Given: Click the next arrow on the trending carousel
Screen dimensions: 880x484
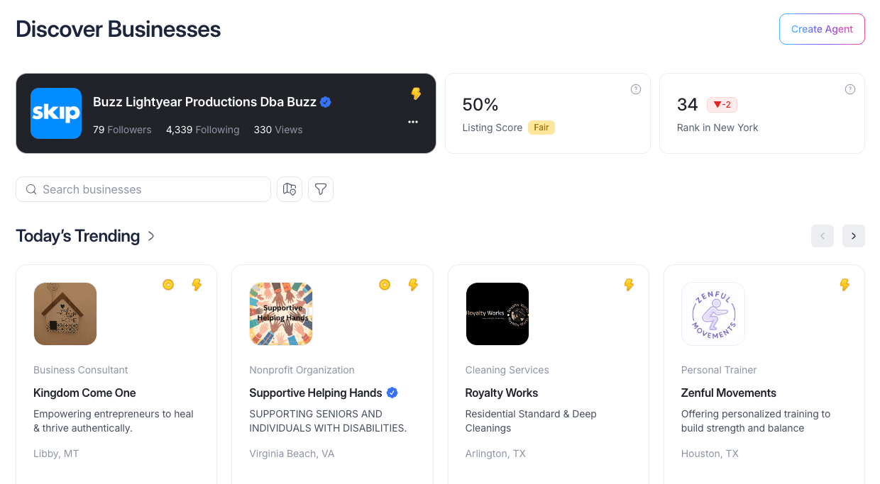Looking at the screenshot, I should [854, 235].
